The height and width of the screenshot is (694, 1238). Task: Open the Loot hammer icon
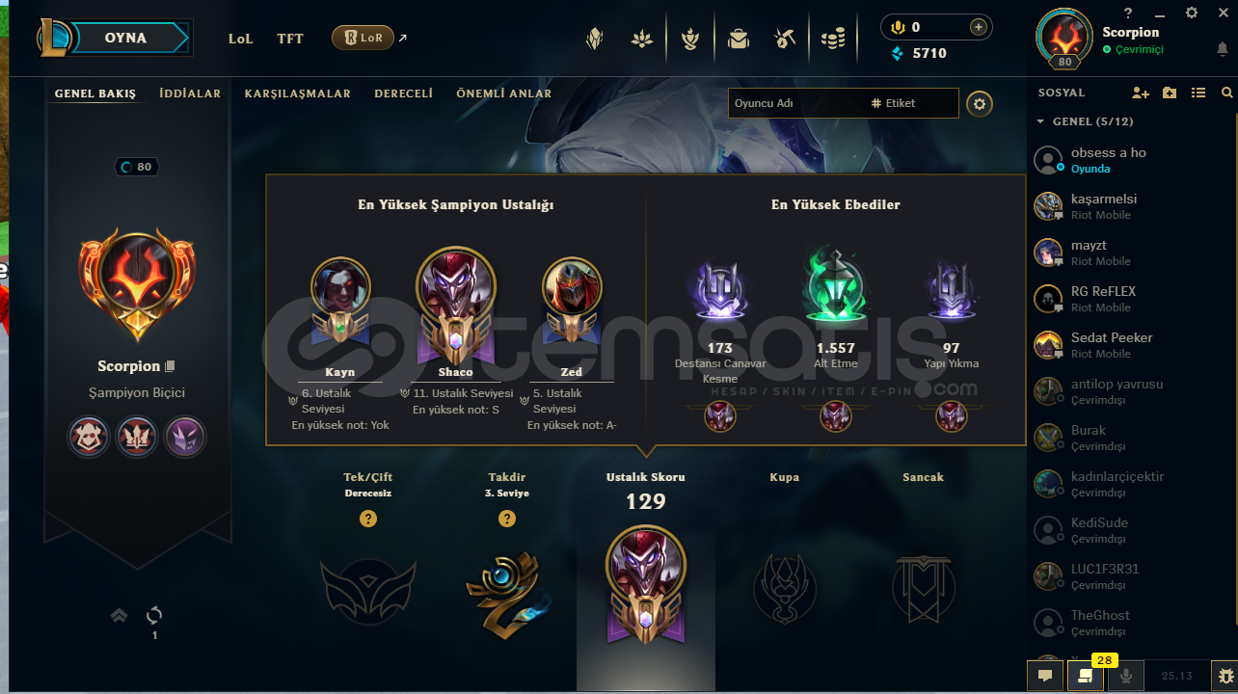[785, 39]
